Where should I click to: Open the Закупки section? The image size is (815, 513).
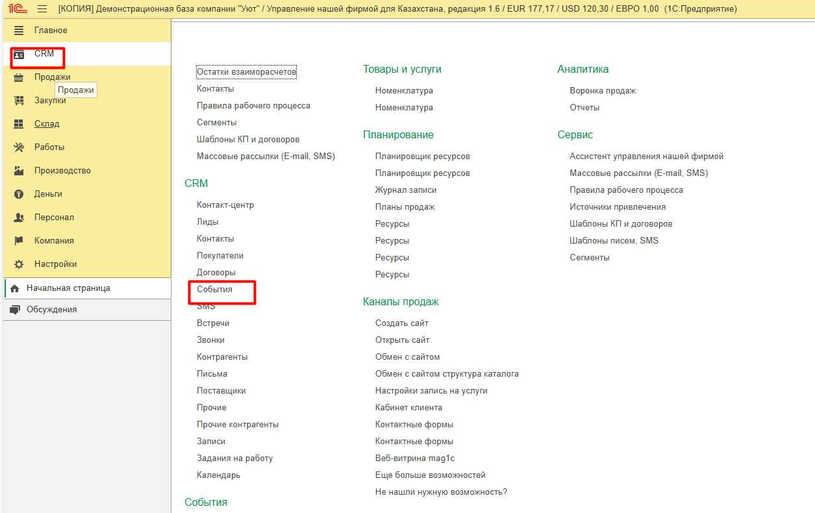pos(87,101)
